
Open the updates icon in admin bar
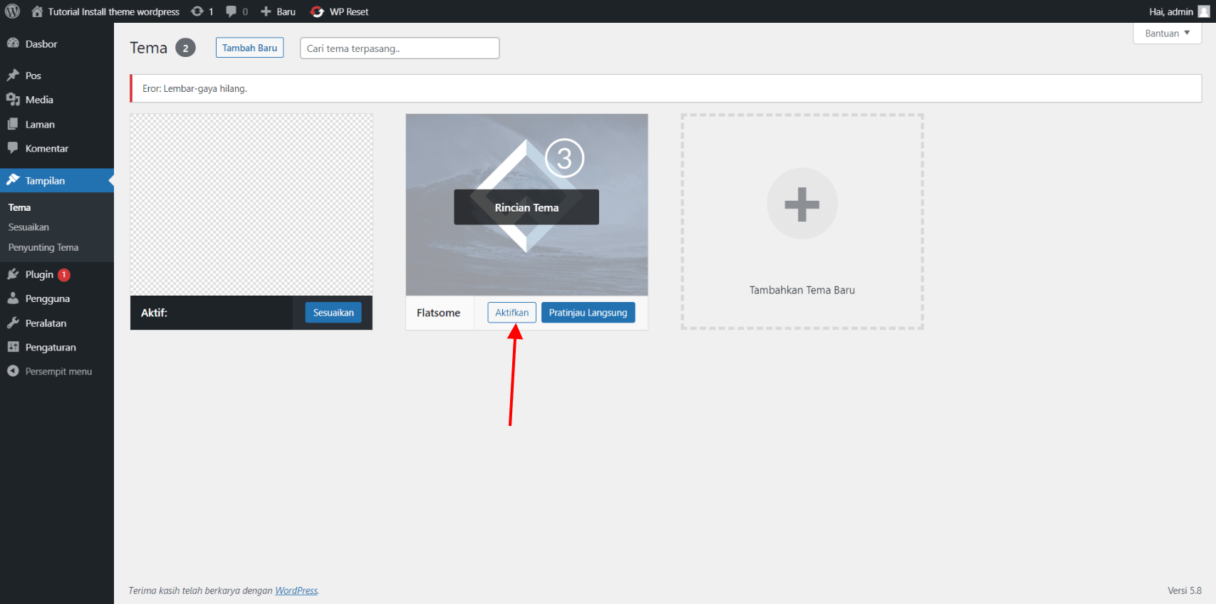pyautogui.click(x=197, y=11)
